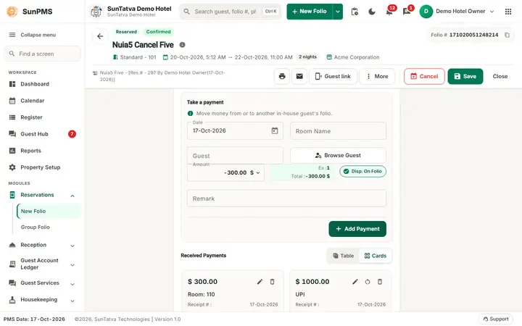Viewport: 522px width, 326px height.
Task: Click the Demo Hotel Owner avatar
Action: [426, 12]
